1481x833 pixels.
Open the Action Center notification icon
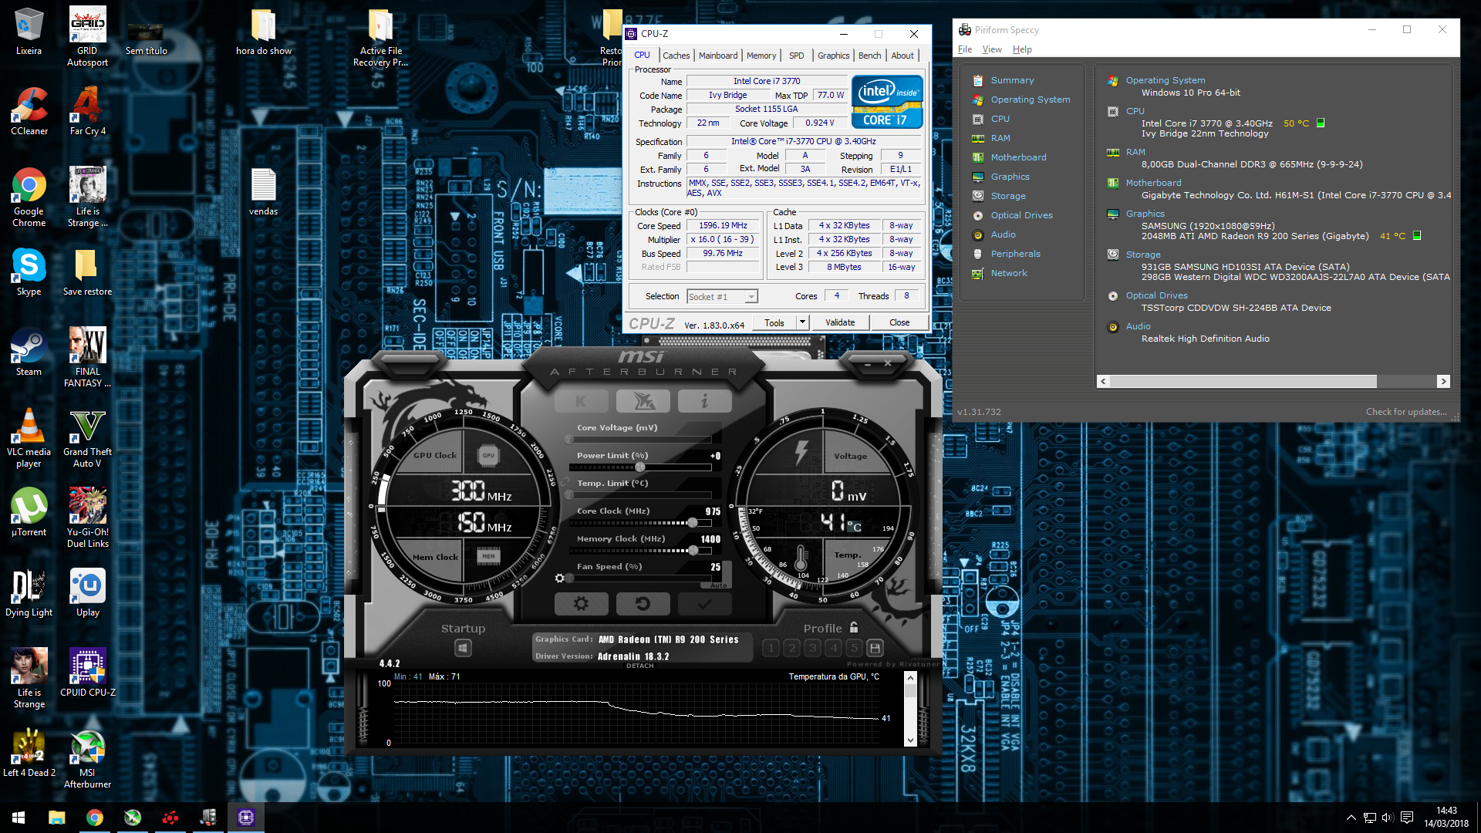pyautogui.click(x=1407, y=818)
